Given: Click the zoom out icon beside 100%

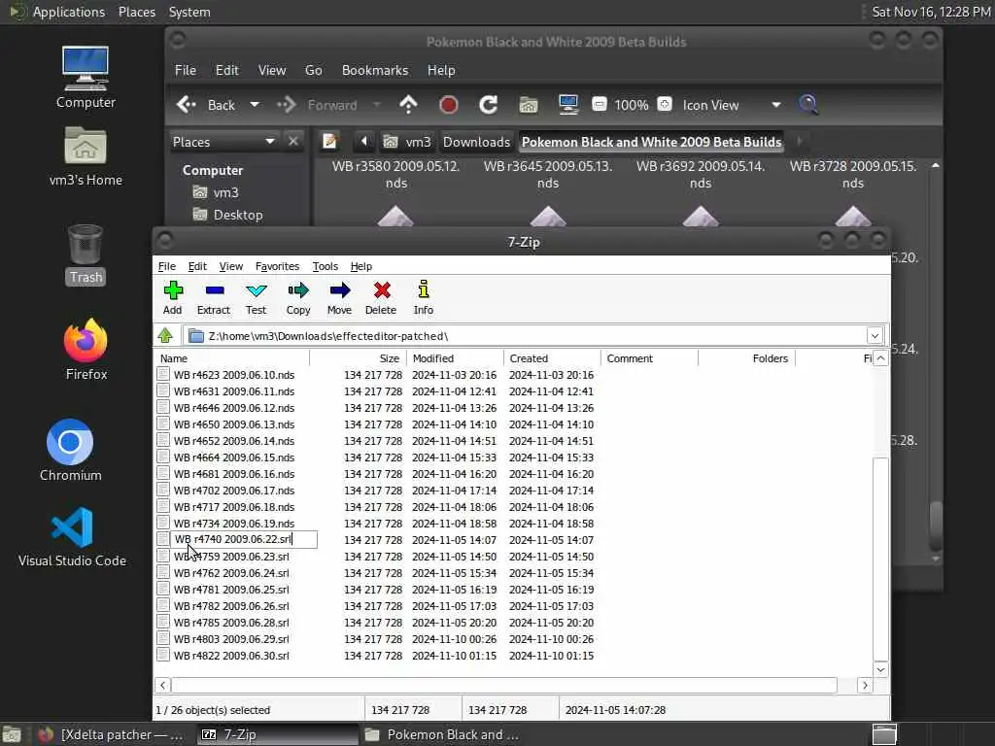Looking at the screenshot, I should [x=599, y=104].
